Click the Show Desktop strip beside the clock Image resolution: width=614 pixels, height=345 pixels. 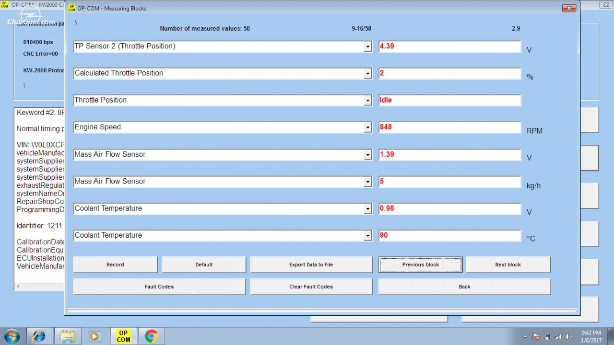coord(610,336)
